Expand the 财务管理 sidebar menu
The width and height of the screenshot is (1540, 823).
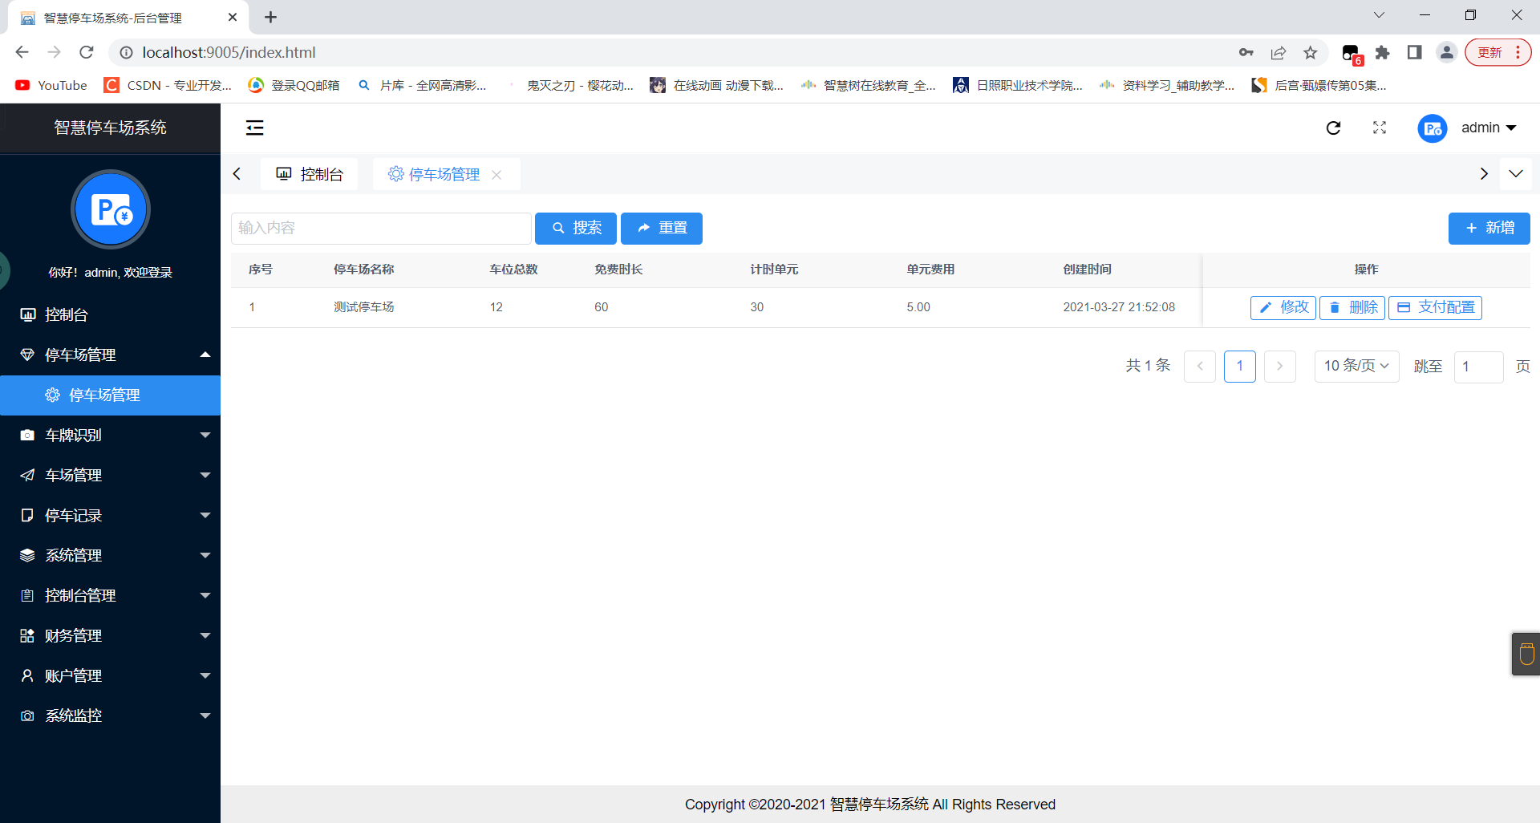point(110,635)
